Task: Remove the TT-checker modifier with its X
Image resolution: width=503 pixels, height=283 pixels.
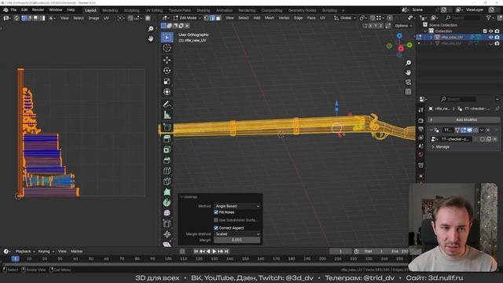Action: 488,130
